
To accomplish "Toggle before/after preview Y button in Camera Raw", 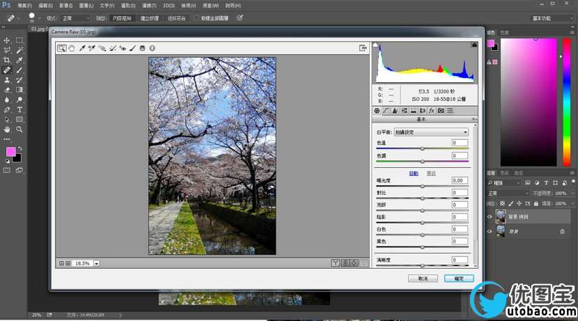I will coord(336,263).
